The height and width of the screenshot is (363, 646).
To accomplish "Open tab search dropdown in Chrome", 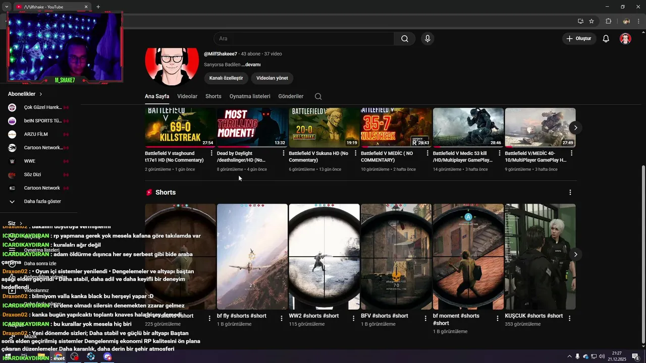I will (7, 7).
